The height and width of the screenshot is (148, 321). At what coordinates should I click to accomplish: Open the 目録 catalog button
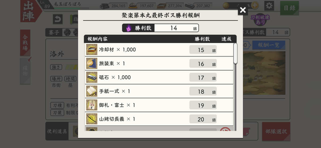(x=289, y=8)
